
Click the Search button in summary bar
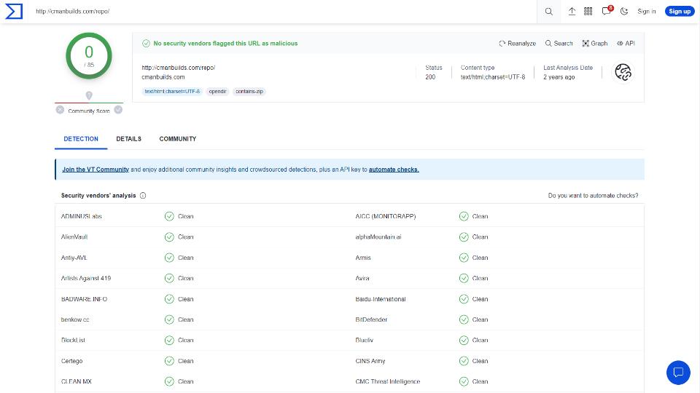pos(559,43)
